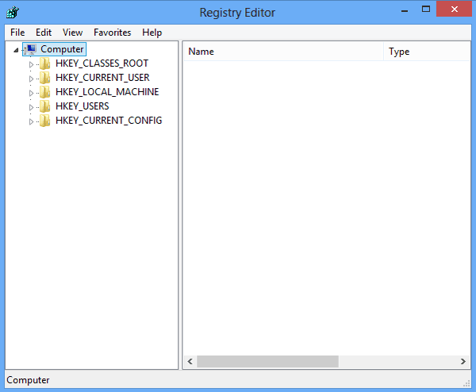Open the File menu
The width and height of the screenshot is (476, 392).
(x=17, y=33)
